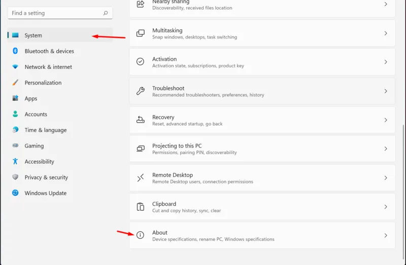Click 'Recommended troubleshooters, preferences, history' text

pyautogui.click(x=208, y=95)
